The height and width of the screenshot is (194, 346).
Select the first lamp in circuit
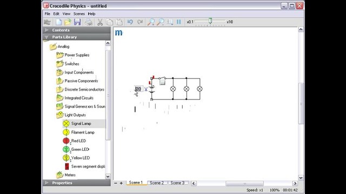(173, 89)
